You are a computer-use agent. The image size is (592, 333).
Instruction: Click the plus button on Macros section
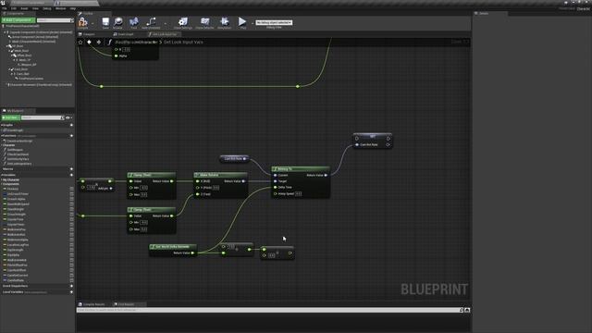tap(71, 169)
